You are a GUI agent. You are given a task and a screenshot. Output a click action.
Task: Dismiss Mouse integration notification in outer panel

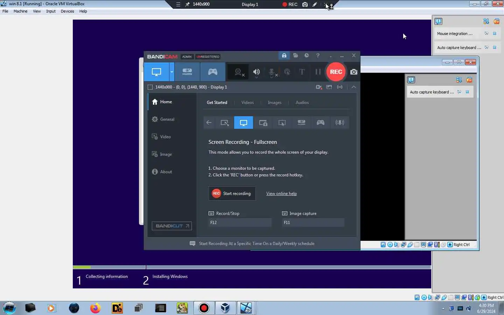coord(495,34)
